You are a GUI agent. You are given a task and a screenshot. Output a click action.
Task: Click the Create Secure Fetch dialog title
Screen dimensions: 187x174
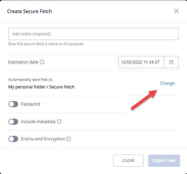point(30,11)
